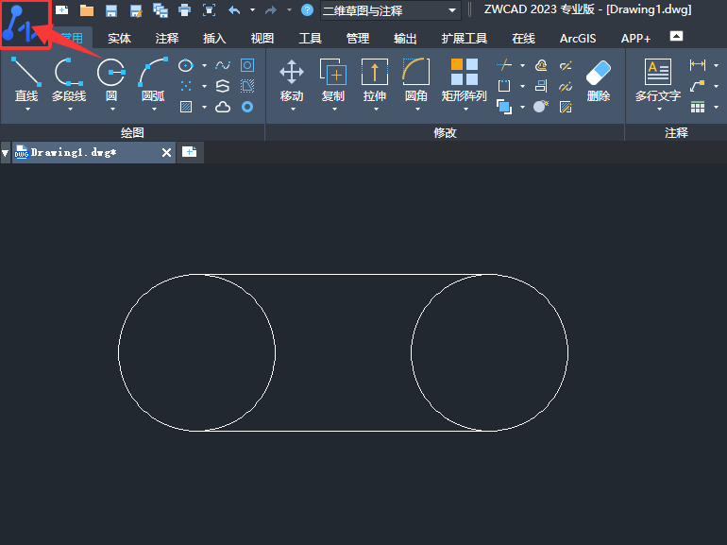Click the Undo arrow in quick toolbar

click(x=233, y=10)
